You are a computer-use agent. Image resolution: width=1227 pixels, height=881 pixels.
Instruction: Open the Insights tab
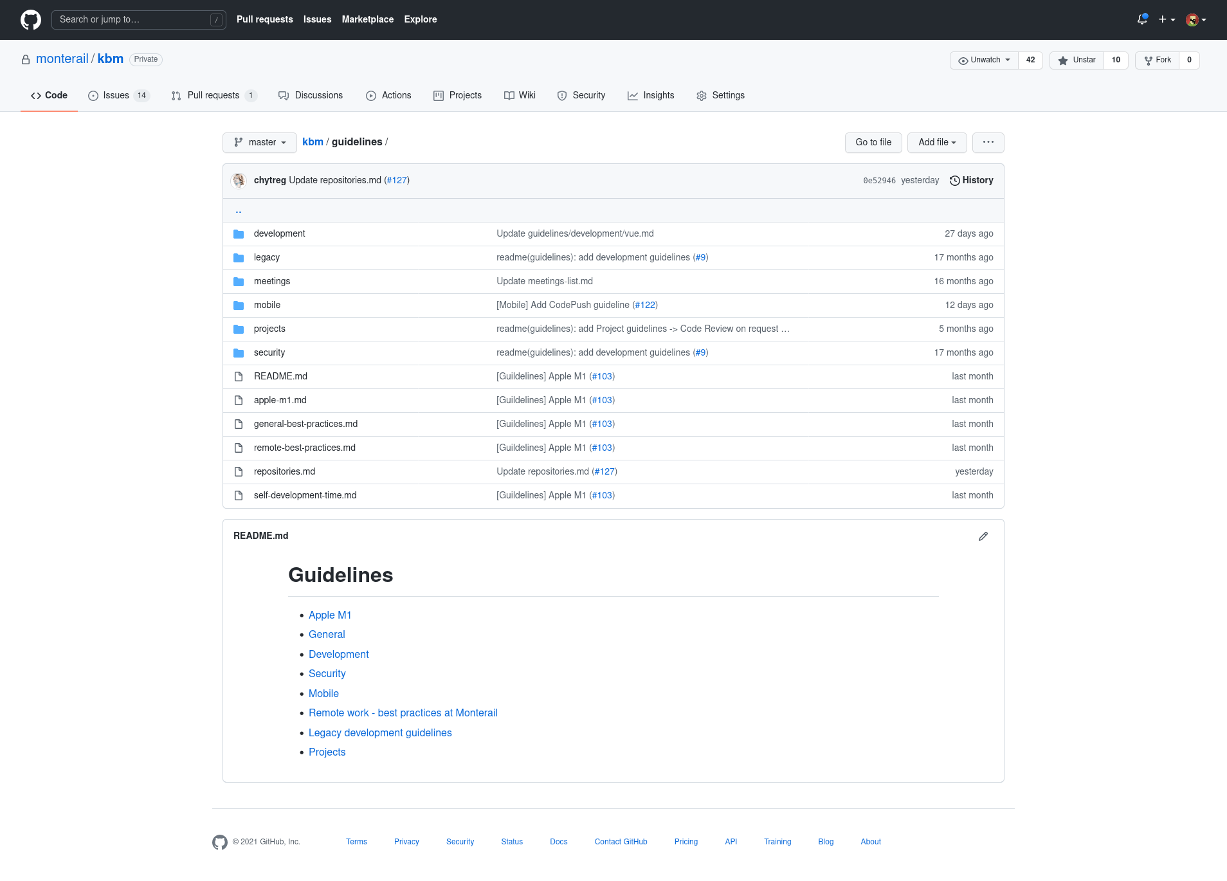(651, 95)
